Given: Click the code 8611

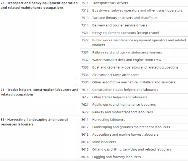Looking at the screenshot, I should pos(85,120).
